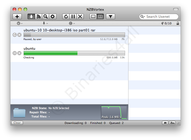The height and width of the screenshot is (140, 191).
Task: Click the "Repair files:" label
Action: click(38, 112)
